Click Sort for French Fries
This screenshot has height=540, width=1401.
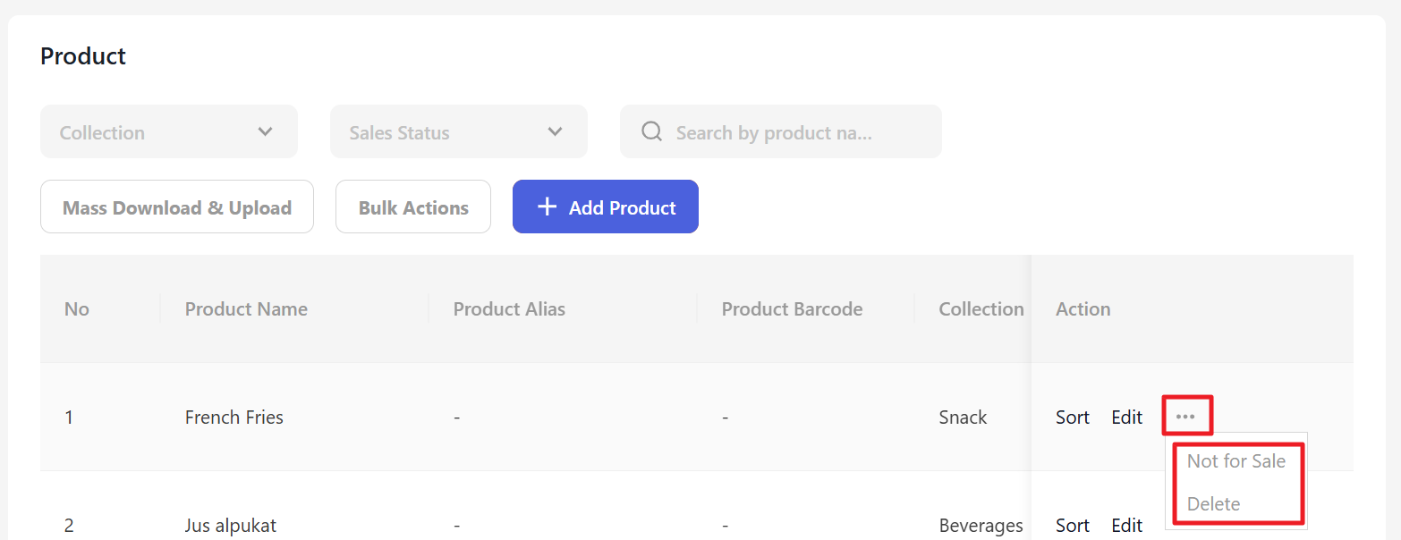(x=1072, y=418)
